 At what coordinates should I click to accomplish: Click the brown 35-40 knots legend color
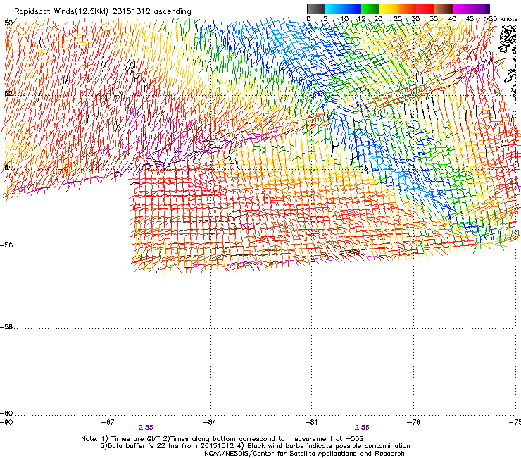point(444,8)
